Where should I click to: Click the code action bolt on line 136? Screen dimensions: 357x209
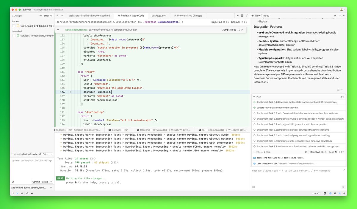tap(71, 92)
